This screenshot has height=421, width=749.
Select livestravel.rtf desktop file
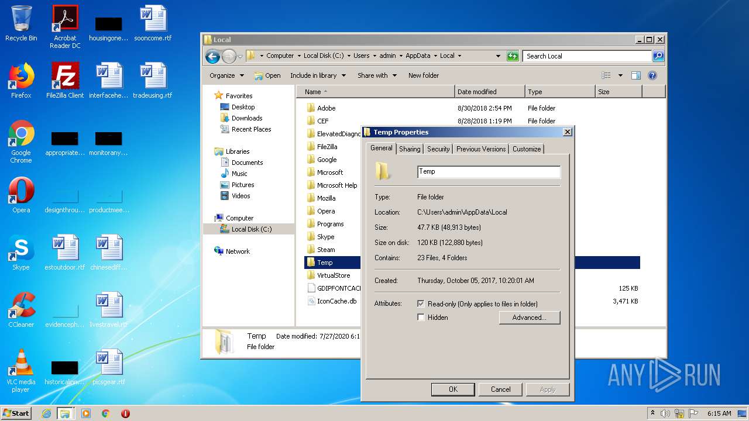pyautogui.click(x=109, y=310)
